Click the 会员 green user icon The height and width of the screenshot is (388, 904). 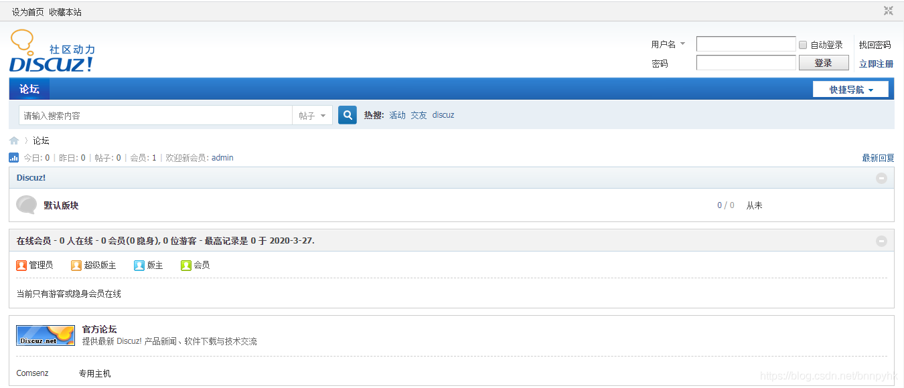pyautogui.click(x=186, y=265)
